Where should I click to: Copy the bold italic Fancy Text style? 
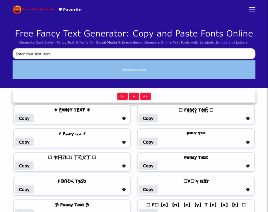tap(148, 166)
